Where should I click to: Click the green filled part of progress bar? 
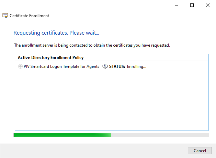click(62, 135)
